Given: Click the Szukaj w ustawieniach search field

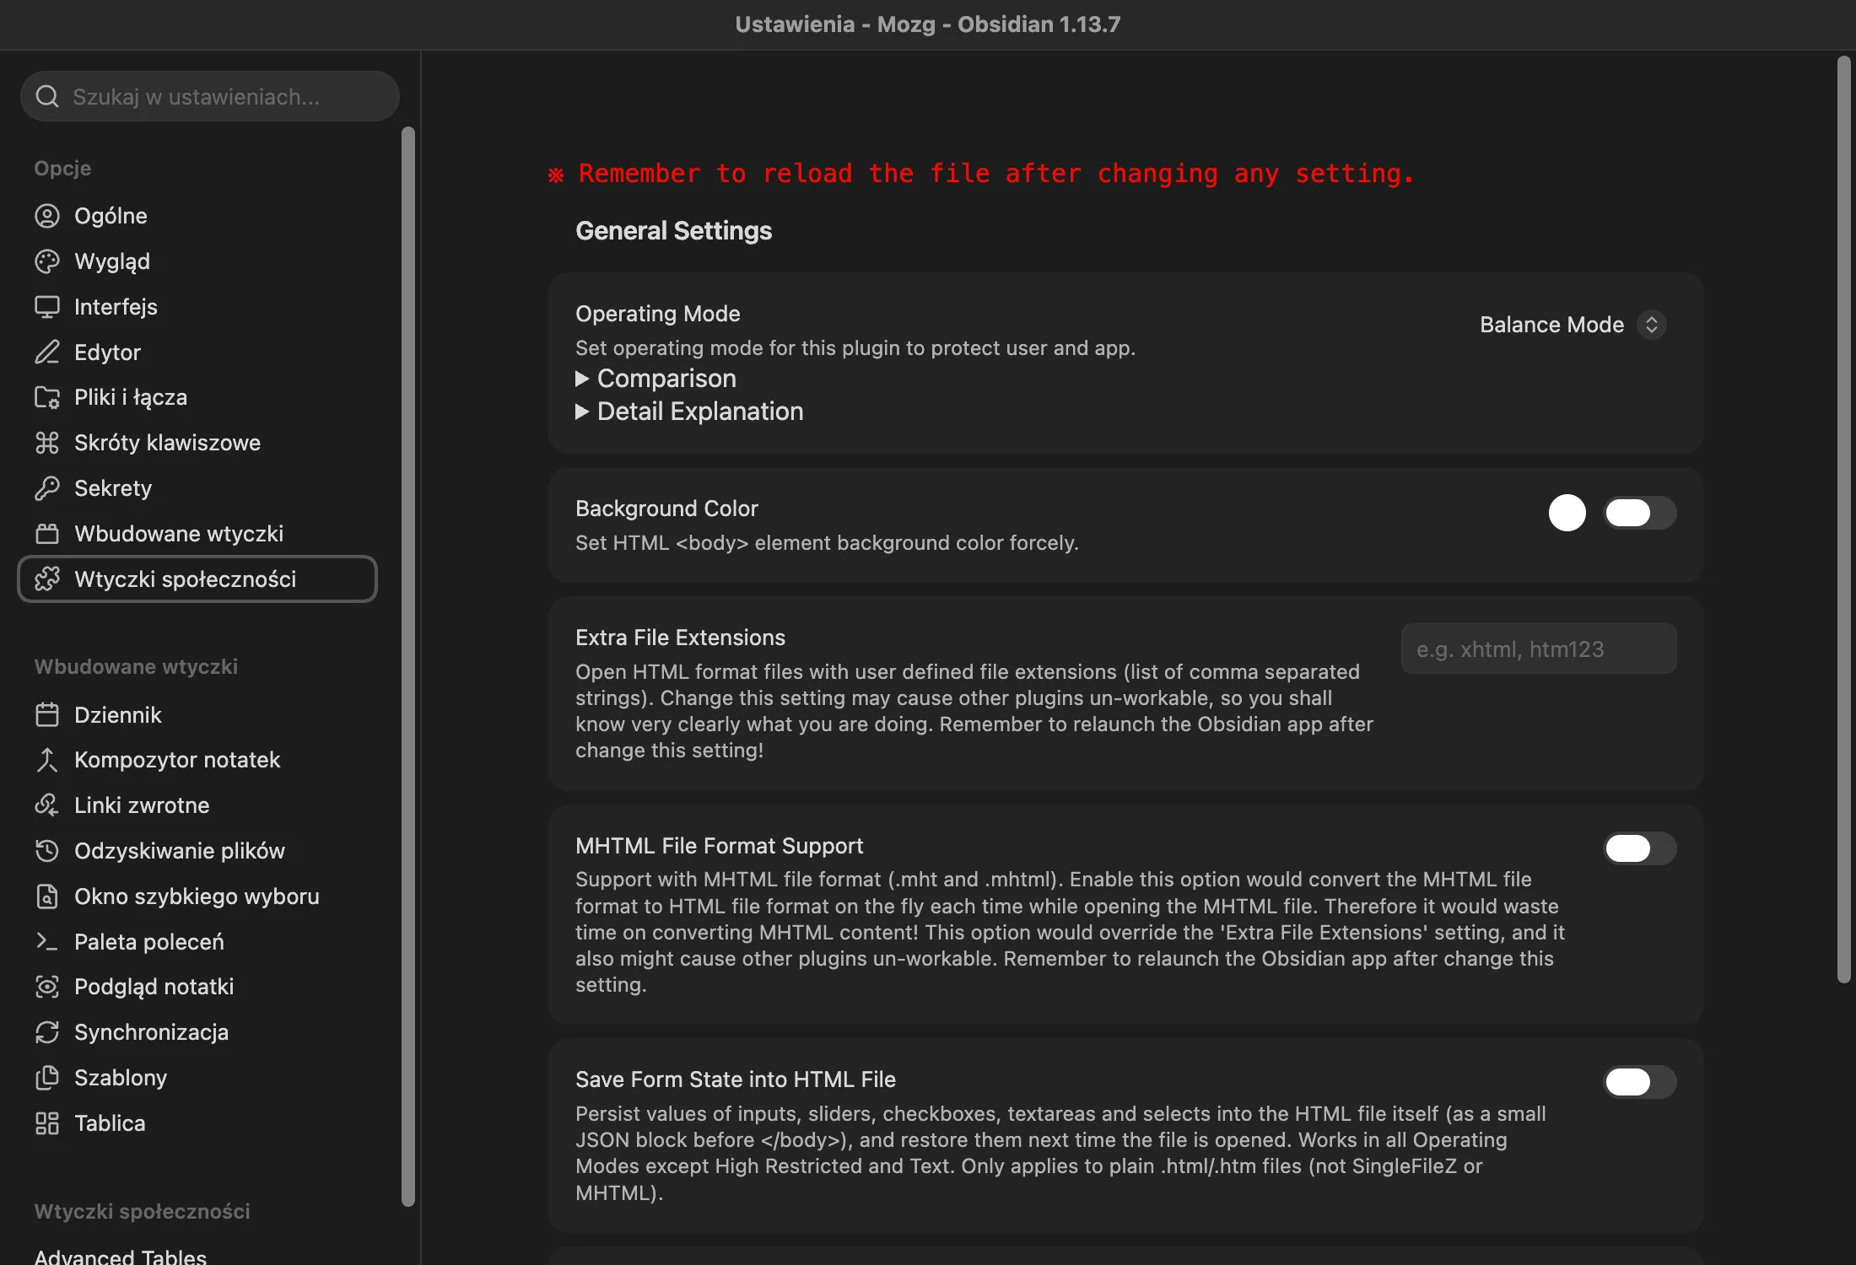Looking at the screenshot, I should click(210, 96).
